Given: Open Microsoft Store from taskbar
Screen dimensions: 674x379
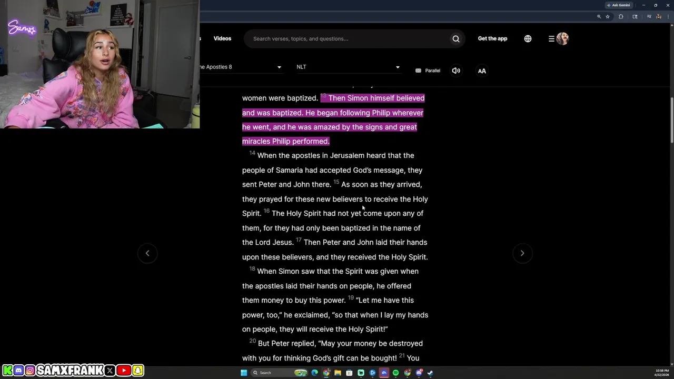Looking at the screenshot, I should [349, 373].
